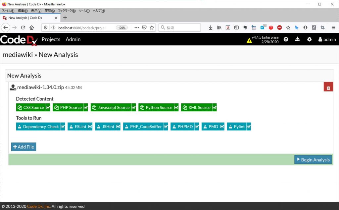
Task: Go back using the browser back arrow
Action: (x=6, y=28)
